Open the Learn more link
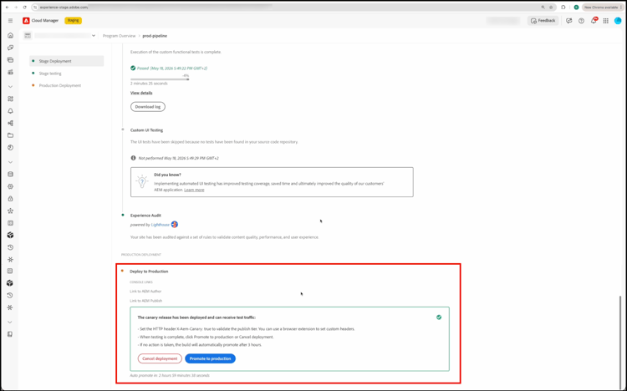 click(x=194, y=190)
